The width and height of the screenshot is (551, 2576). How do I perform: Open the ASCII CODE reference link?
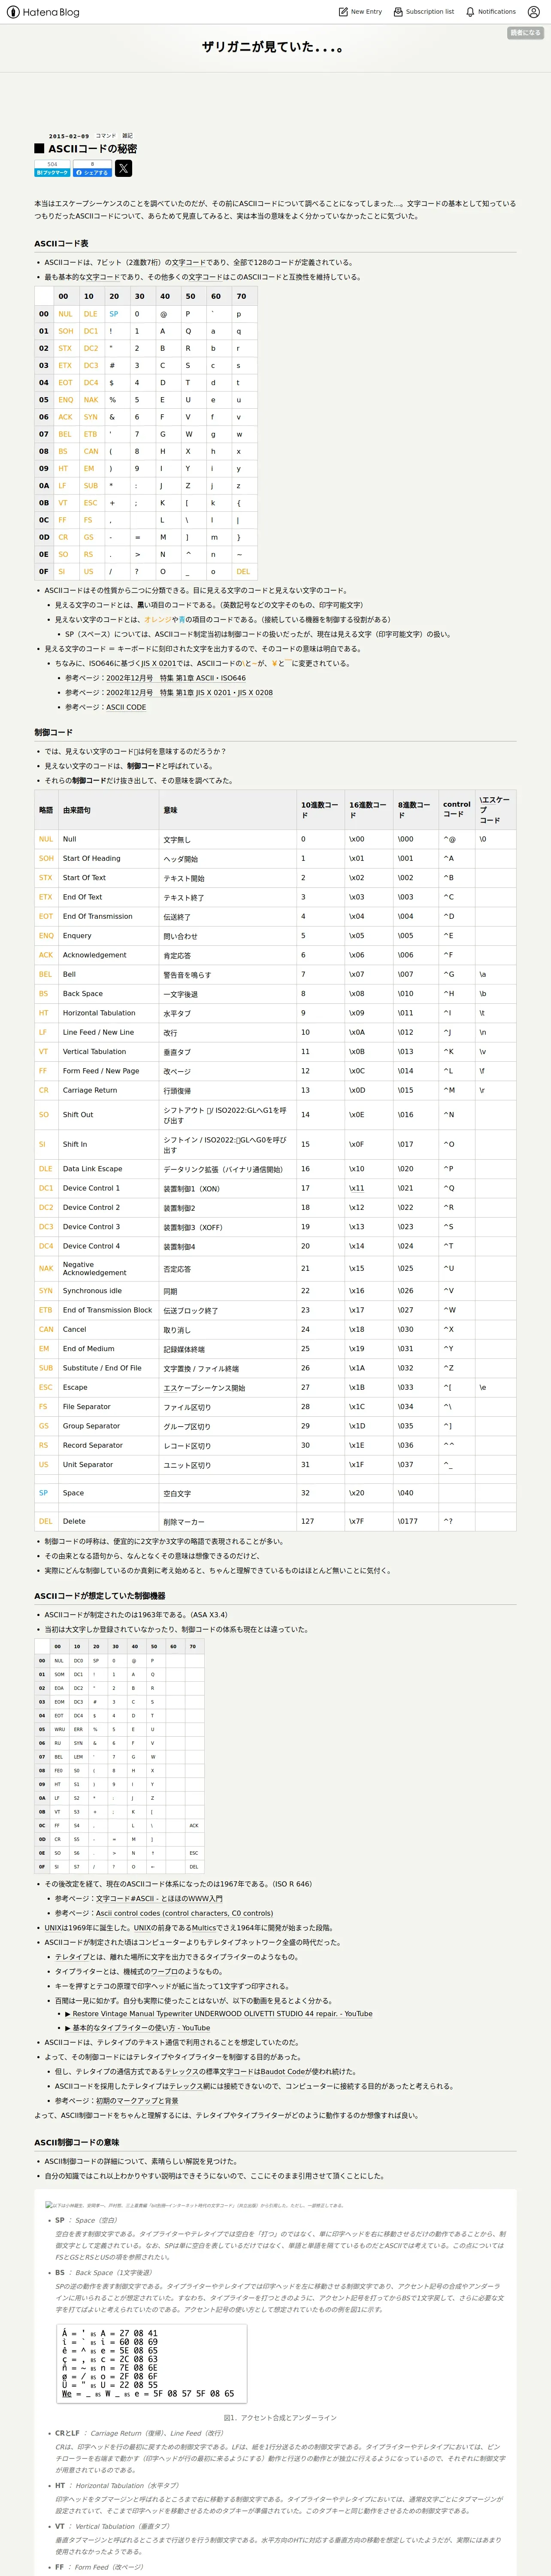click(126, 707)
